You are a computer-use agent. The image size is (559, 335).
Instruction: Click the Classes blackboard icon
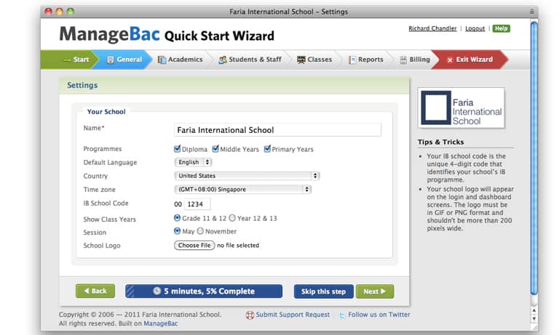tap(301, 60)
